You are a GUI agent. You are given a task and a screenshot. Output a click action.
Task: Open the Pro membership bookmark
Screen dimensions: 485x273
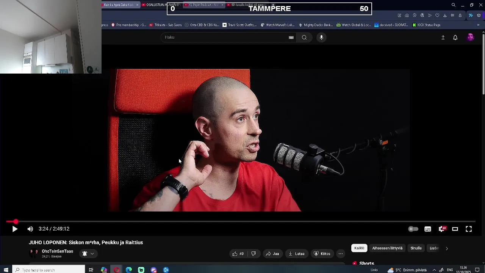[x=128, y=25]
